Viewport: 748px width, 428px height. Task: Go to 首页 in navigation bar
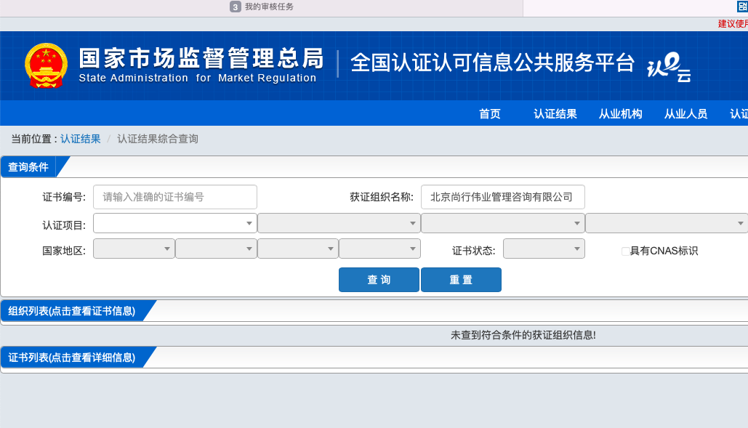[490, 114]
